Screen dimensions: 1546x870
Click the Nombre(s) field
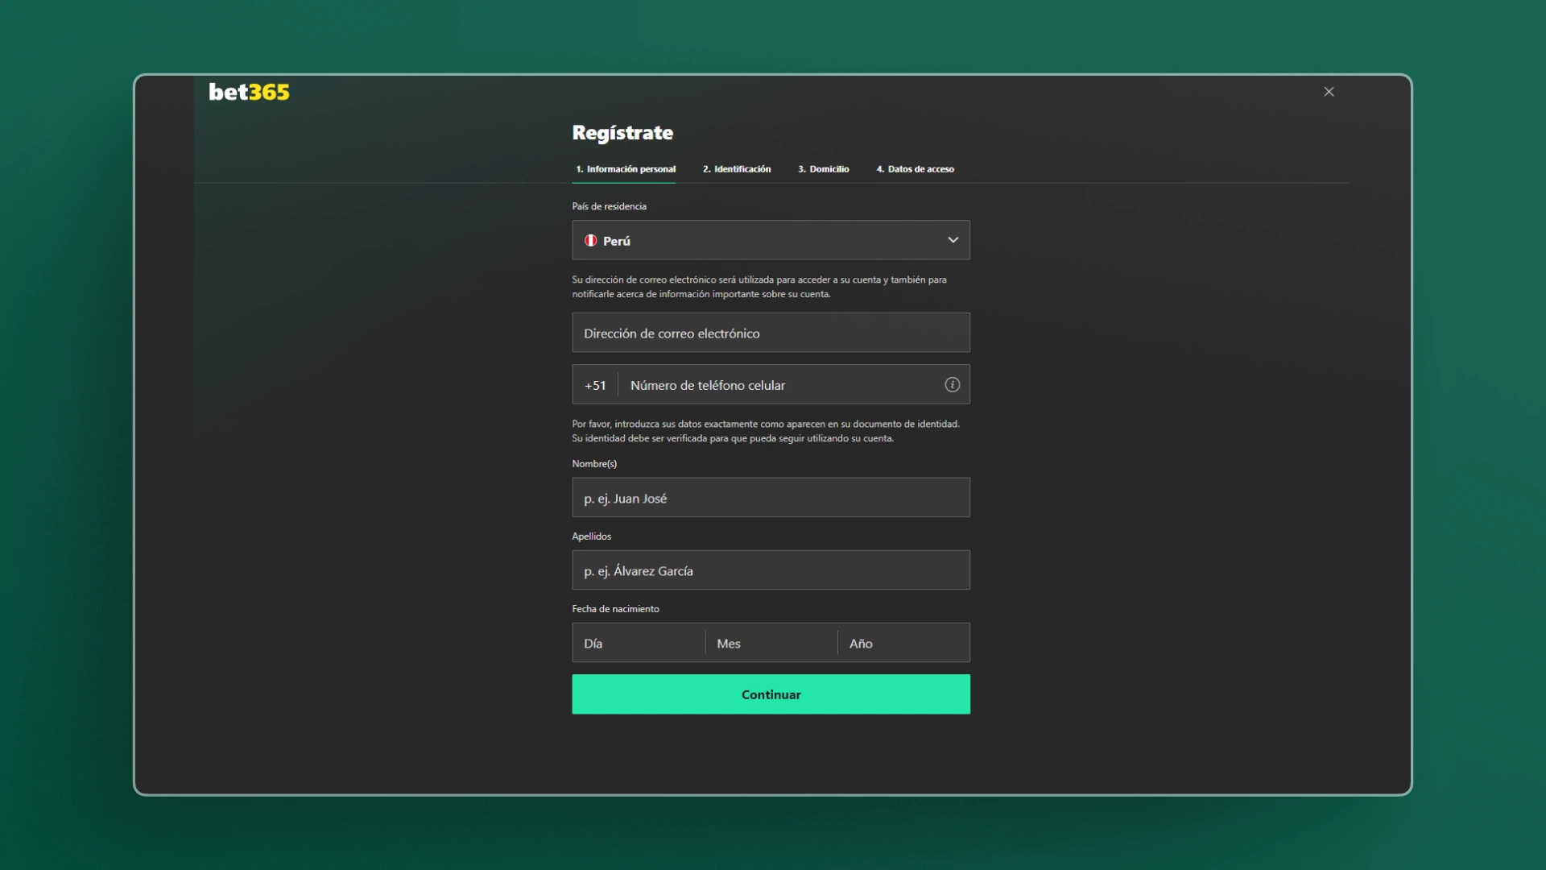[x=771, y=497]
